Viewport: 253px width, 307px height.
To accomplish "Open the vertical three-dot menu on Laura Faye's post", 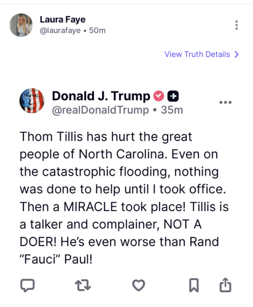I will (x=236, y=25).
